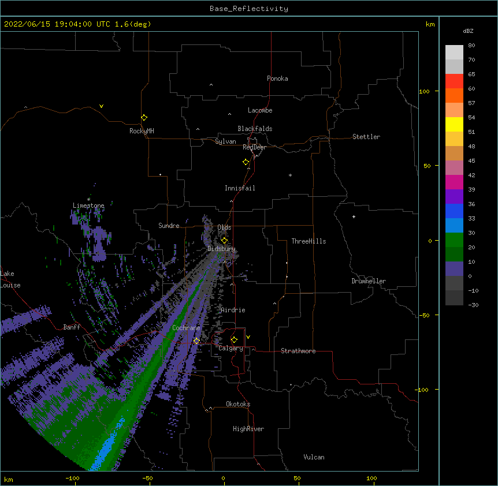Click the Strathmore town label
Image resolution: width=498 pixels, height=486 pixels.
coord(298,351)
